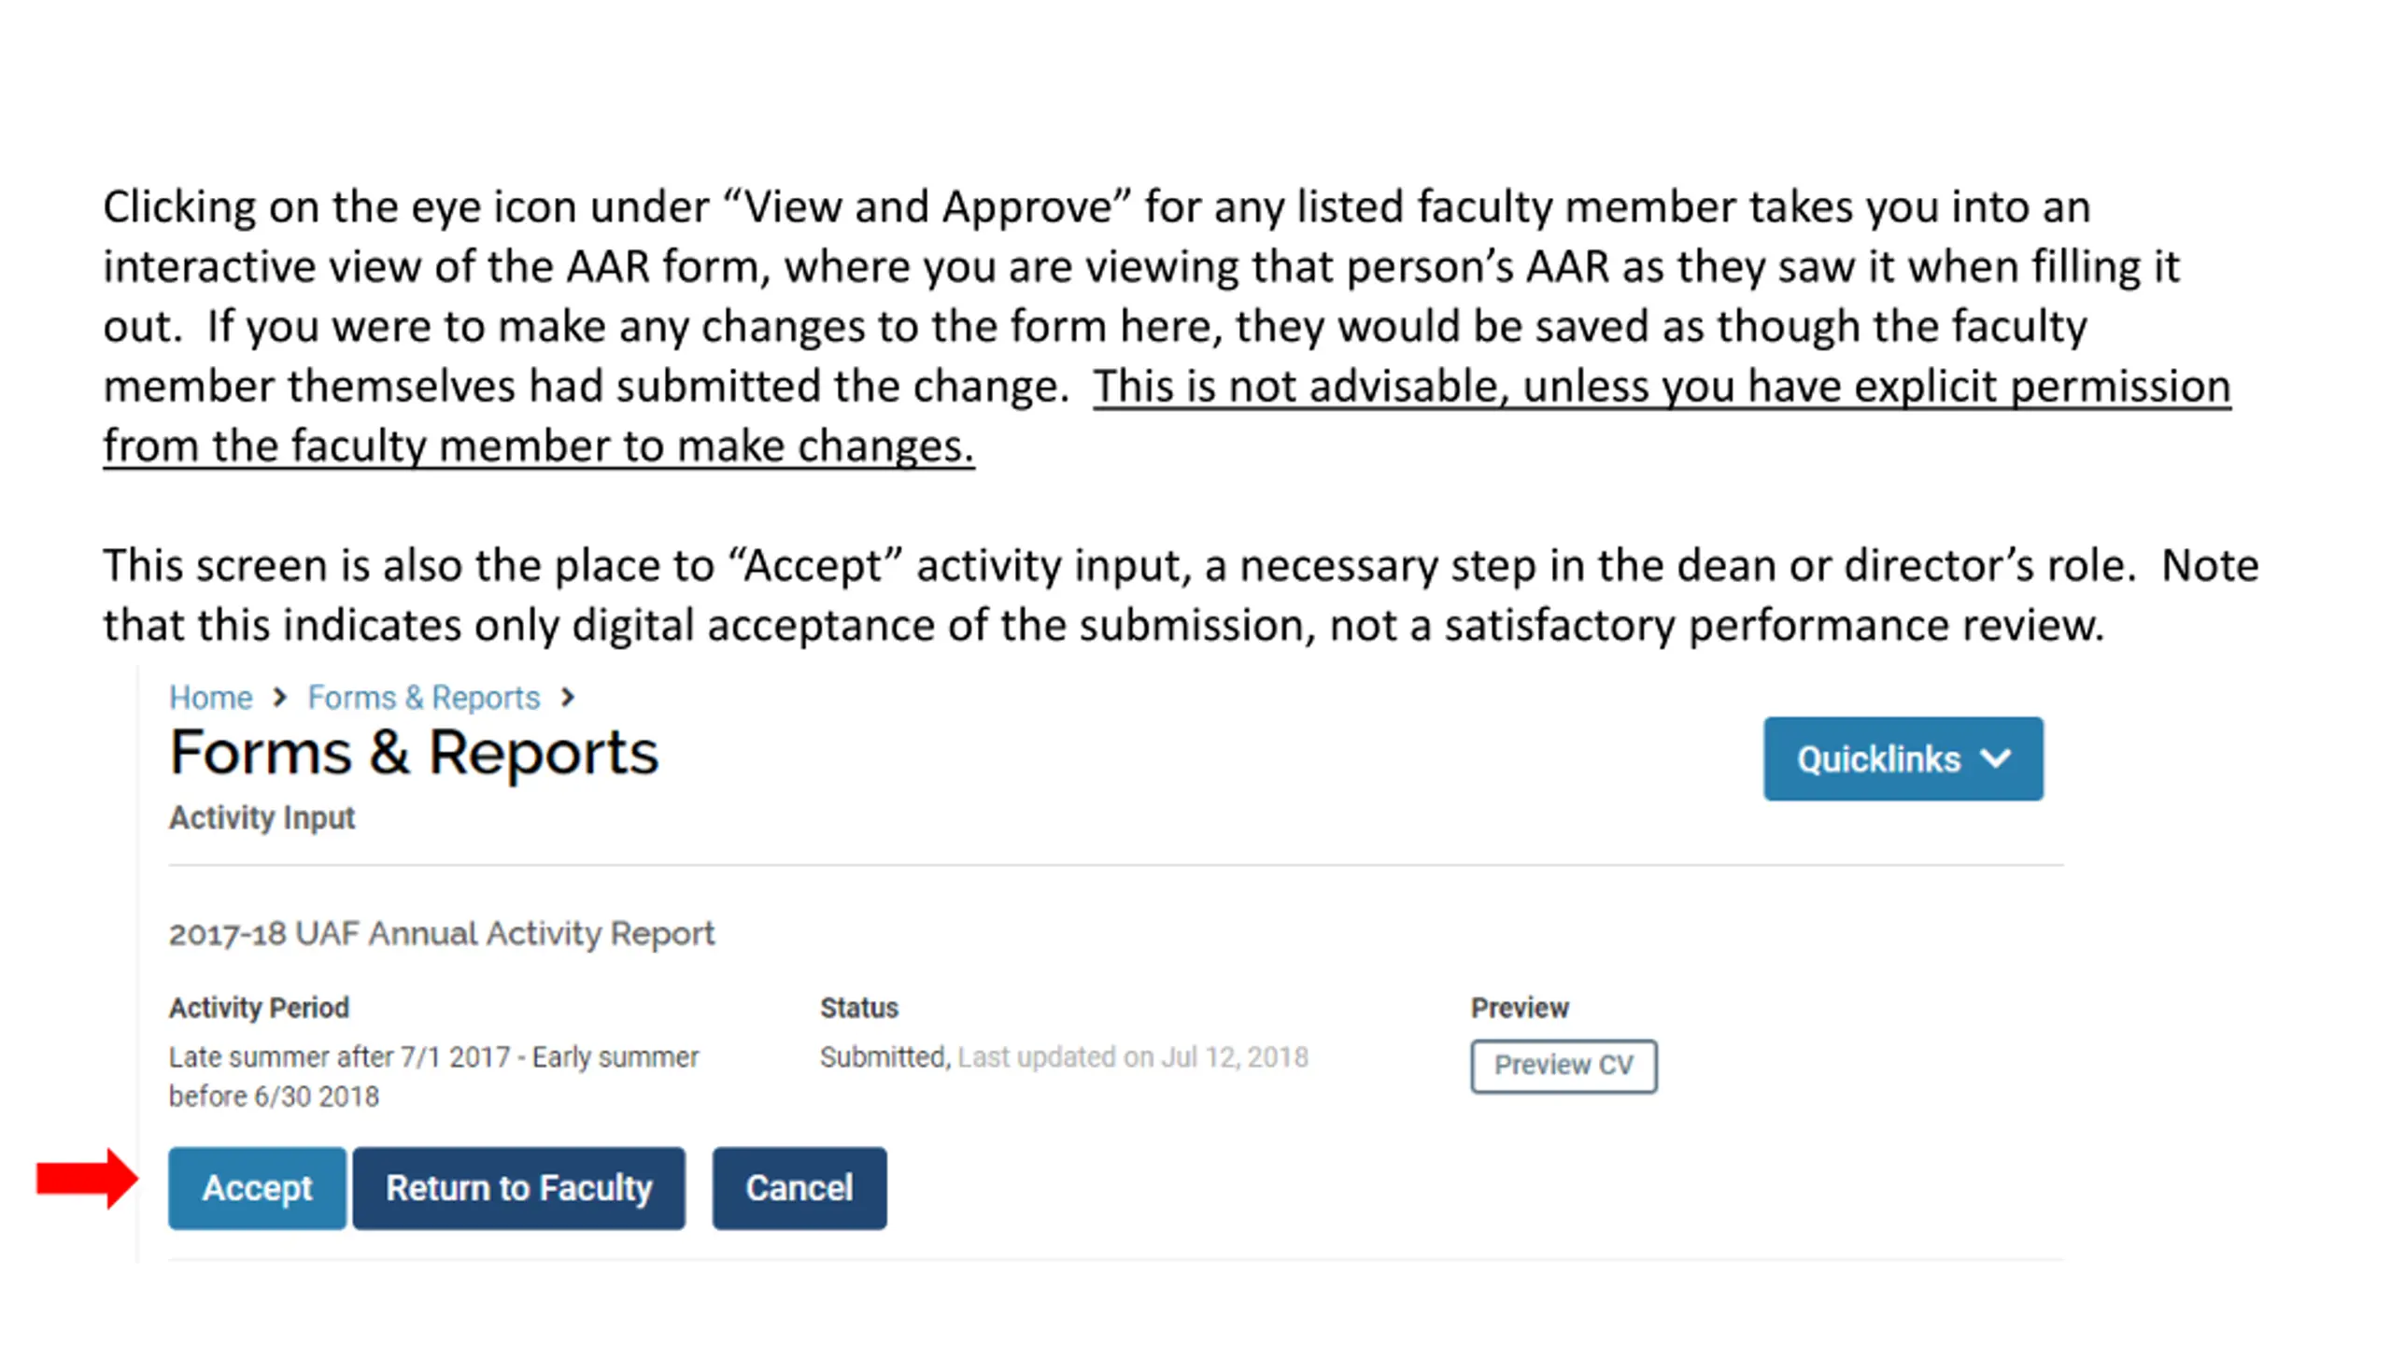The image size is (2391, 1345).
Task: Click the Preview column label
Action: pos(1520,1008)
